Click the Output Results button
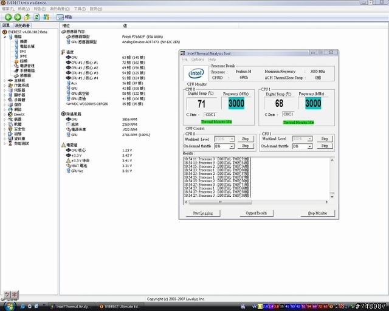389x311 pixels. pyautogui.click(x=256, y=213)
